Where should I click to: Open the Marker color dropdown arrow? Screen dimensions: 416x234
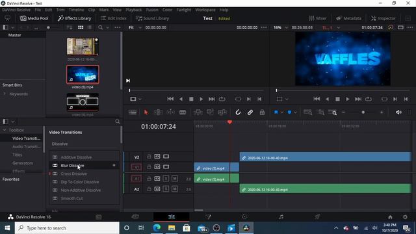point(295,112)
